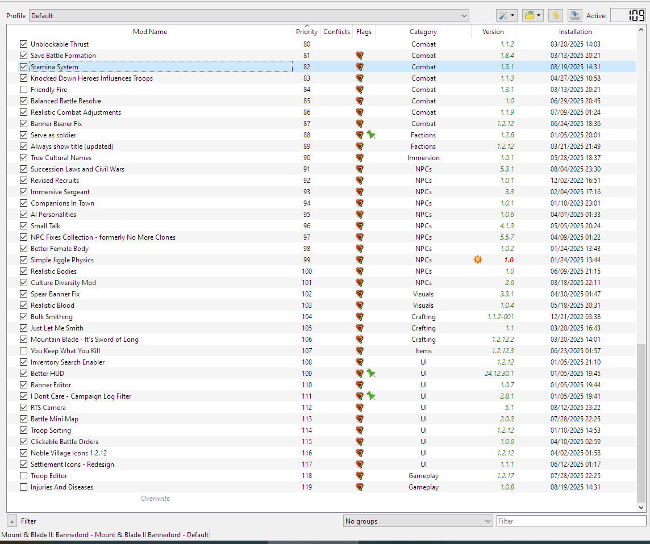
Task: Click the flag icon on Stamina System row
Action: click(x=360, y=66)
